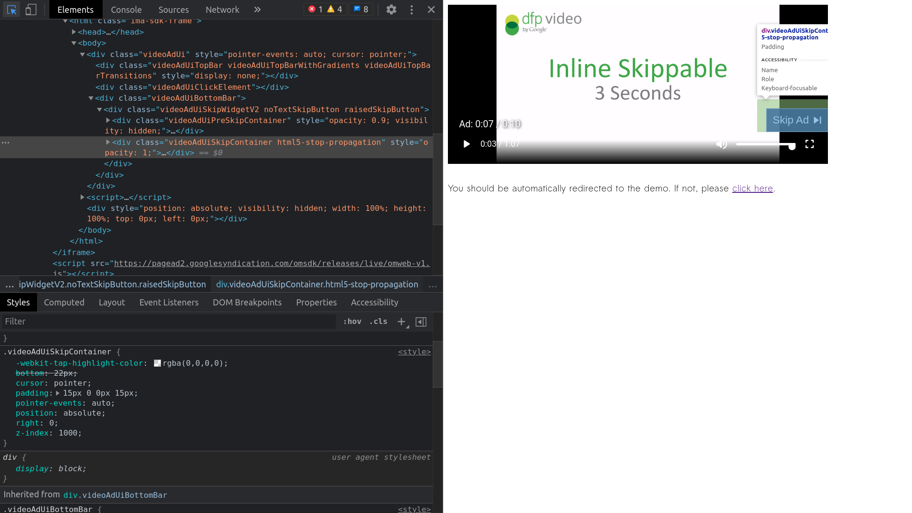Open the customize DevTools three-dot menu

pos(411,9)
